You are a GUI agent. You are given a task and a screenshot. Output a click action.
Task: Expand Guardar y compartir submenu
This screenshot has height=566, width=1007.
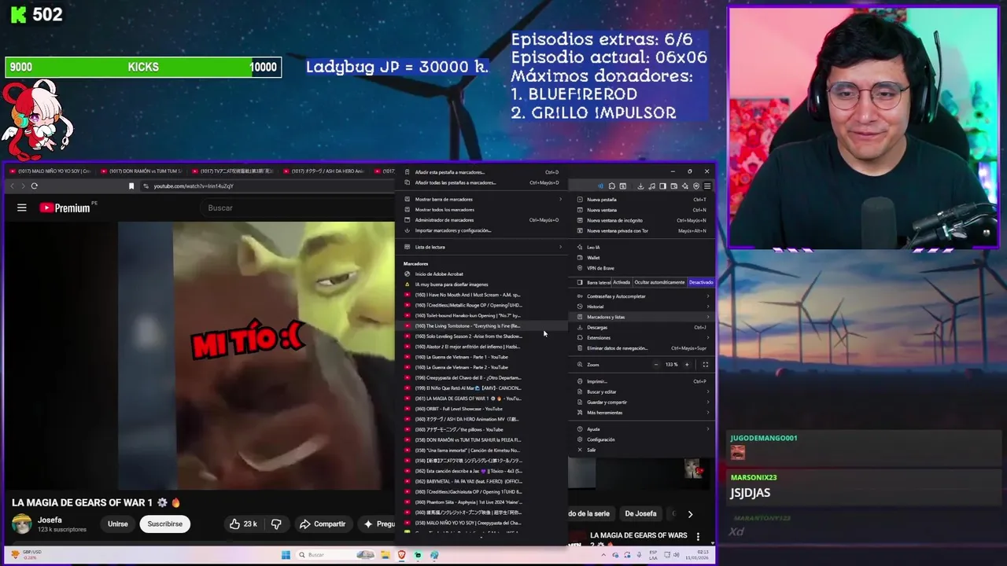(642, 402)
